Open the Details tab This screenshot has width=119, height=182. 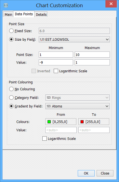(41, 15)
